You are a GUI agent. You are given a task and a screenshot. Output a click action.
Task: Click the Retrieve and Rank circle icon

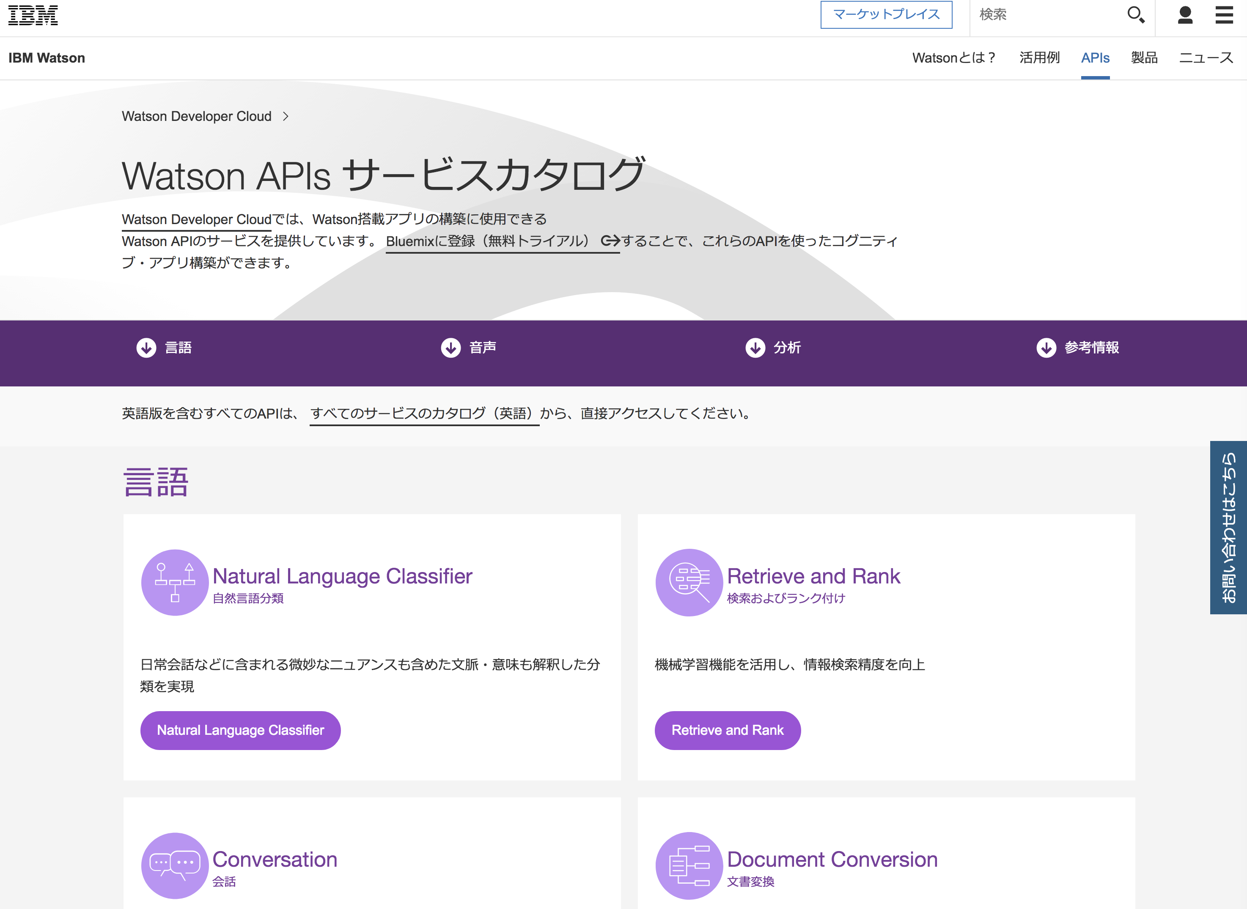point(689,582)
